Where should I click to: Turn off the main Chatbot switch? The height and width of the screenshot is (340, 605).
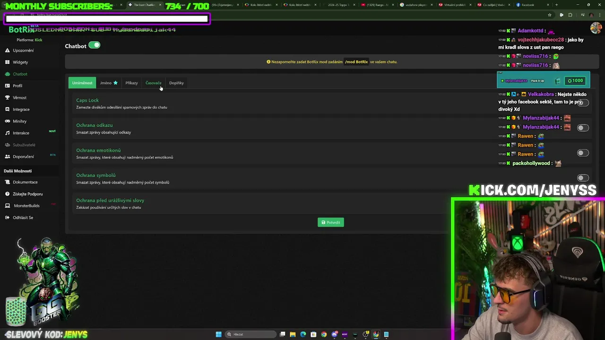click(95, 45)
